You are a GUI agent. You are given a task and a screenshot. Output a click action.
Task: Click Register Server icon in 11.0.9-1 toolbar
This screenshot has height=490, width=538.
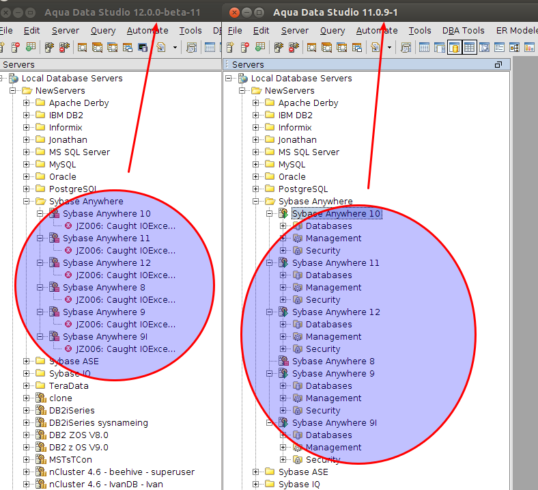pyautogui.click(x=230, y=47)
